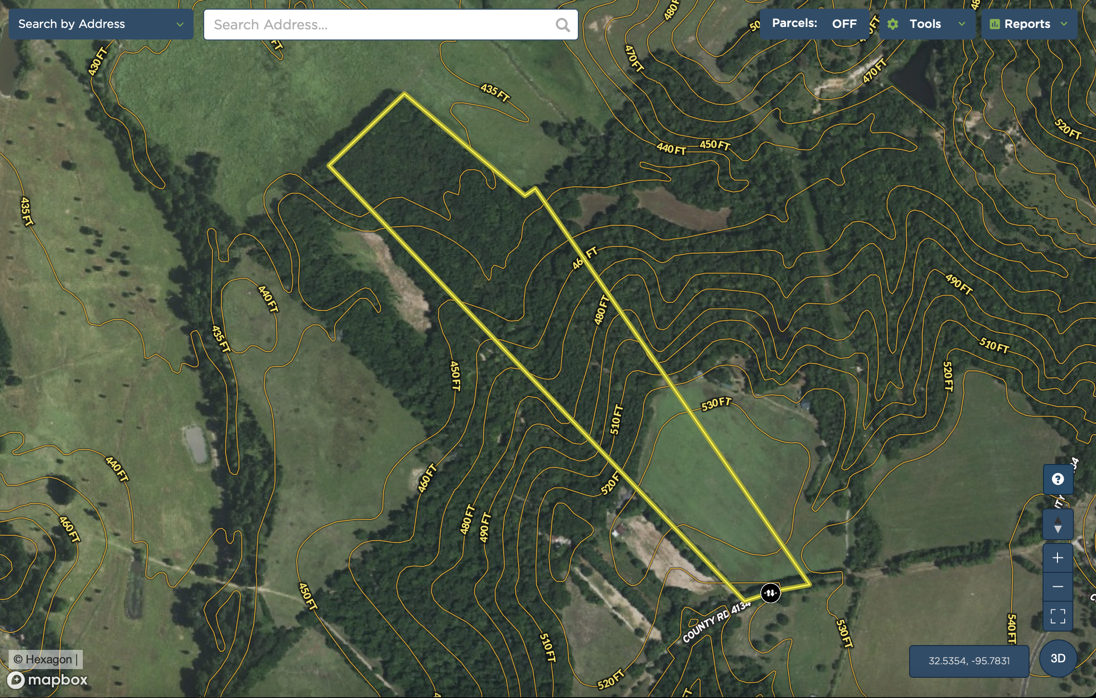Open the Tools menu
The height and width of the screenshot is (698, 1096).
click(x=925, y=24)
